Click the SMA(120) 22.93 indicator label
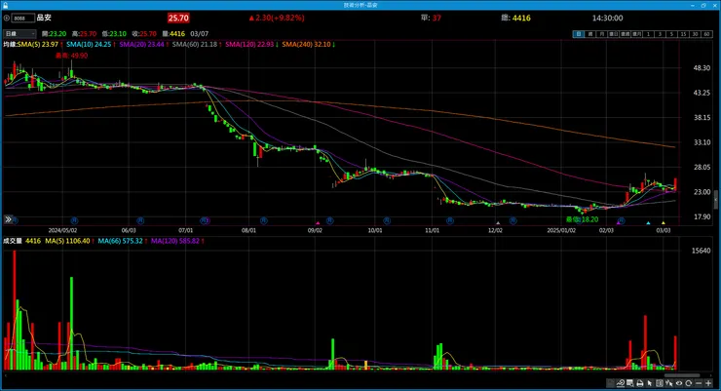Viewport: 721px width, 391px height. coord(249,44)
